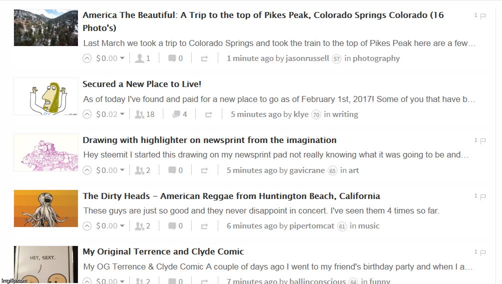Open author jasonrussell's profile
The height and width of the screenshot is (284, 502).
click(307, 58)
